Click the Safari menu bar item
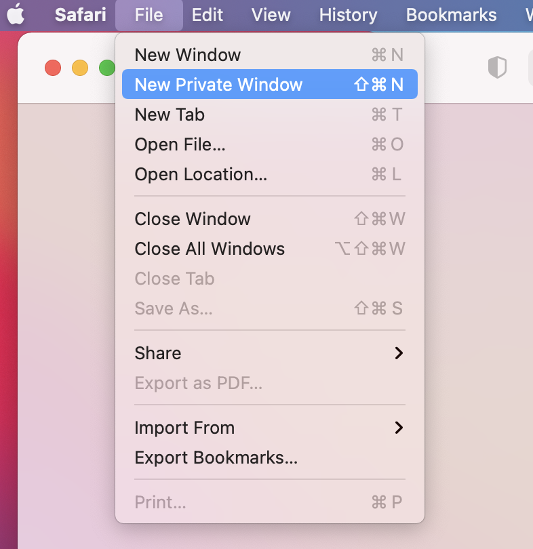 [80, 15]
